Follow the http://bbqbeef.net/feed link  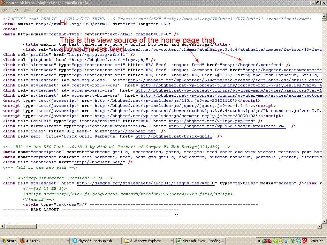click(x=252, y=65)
